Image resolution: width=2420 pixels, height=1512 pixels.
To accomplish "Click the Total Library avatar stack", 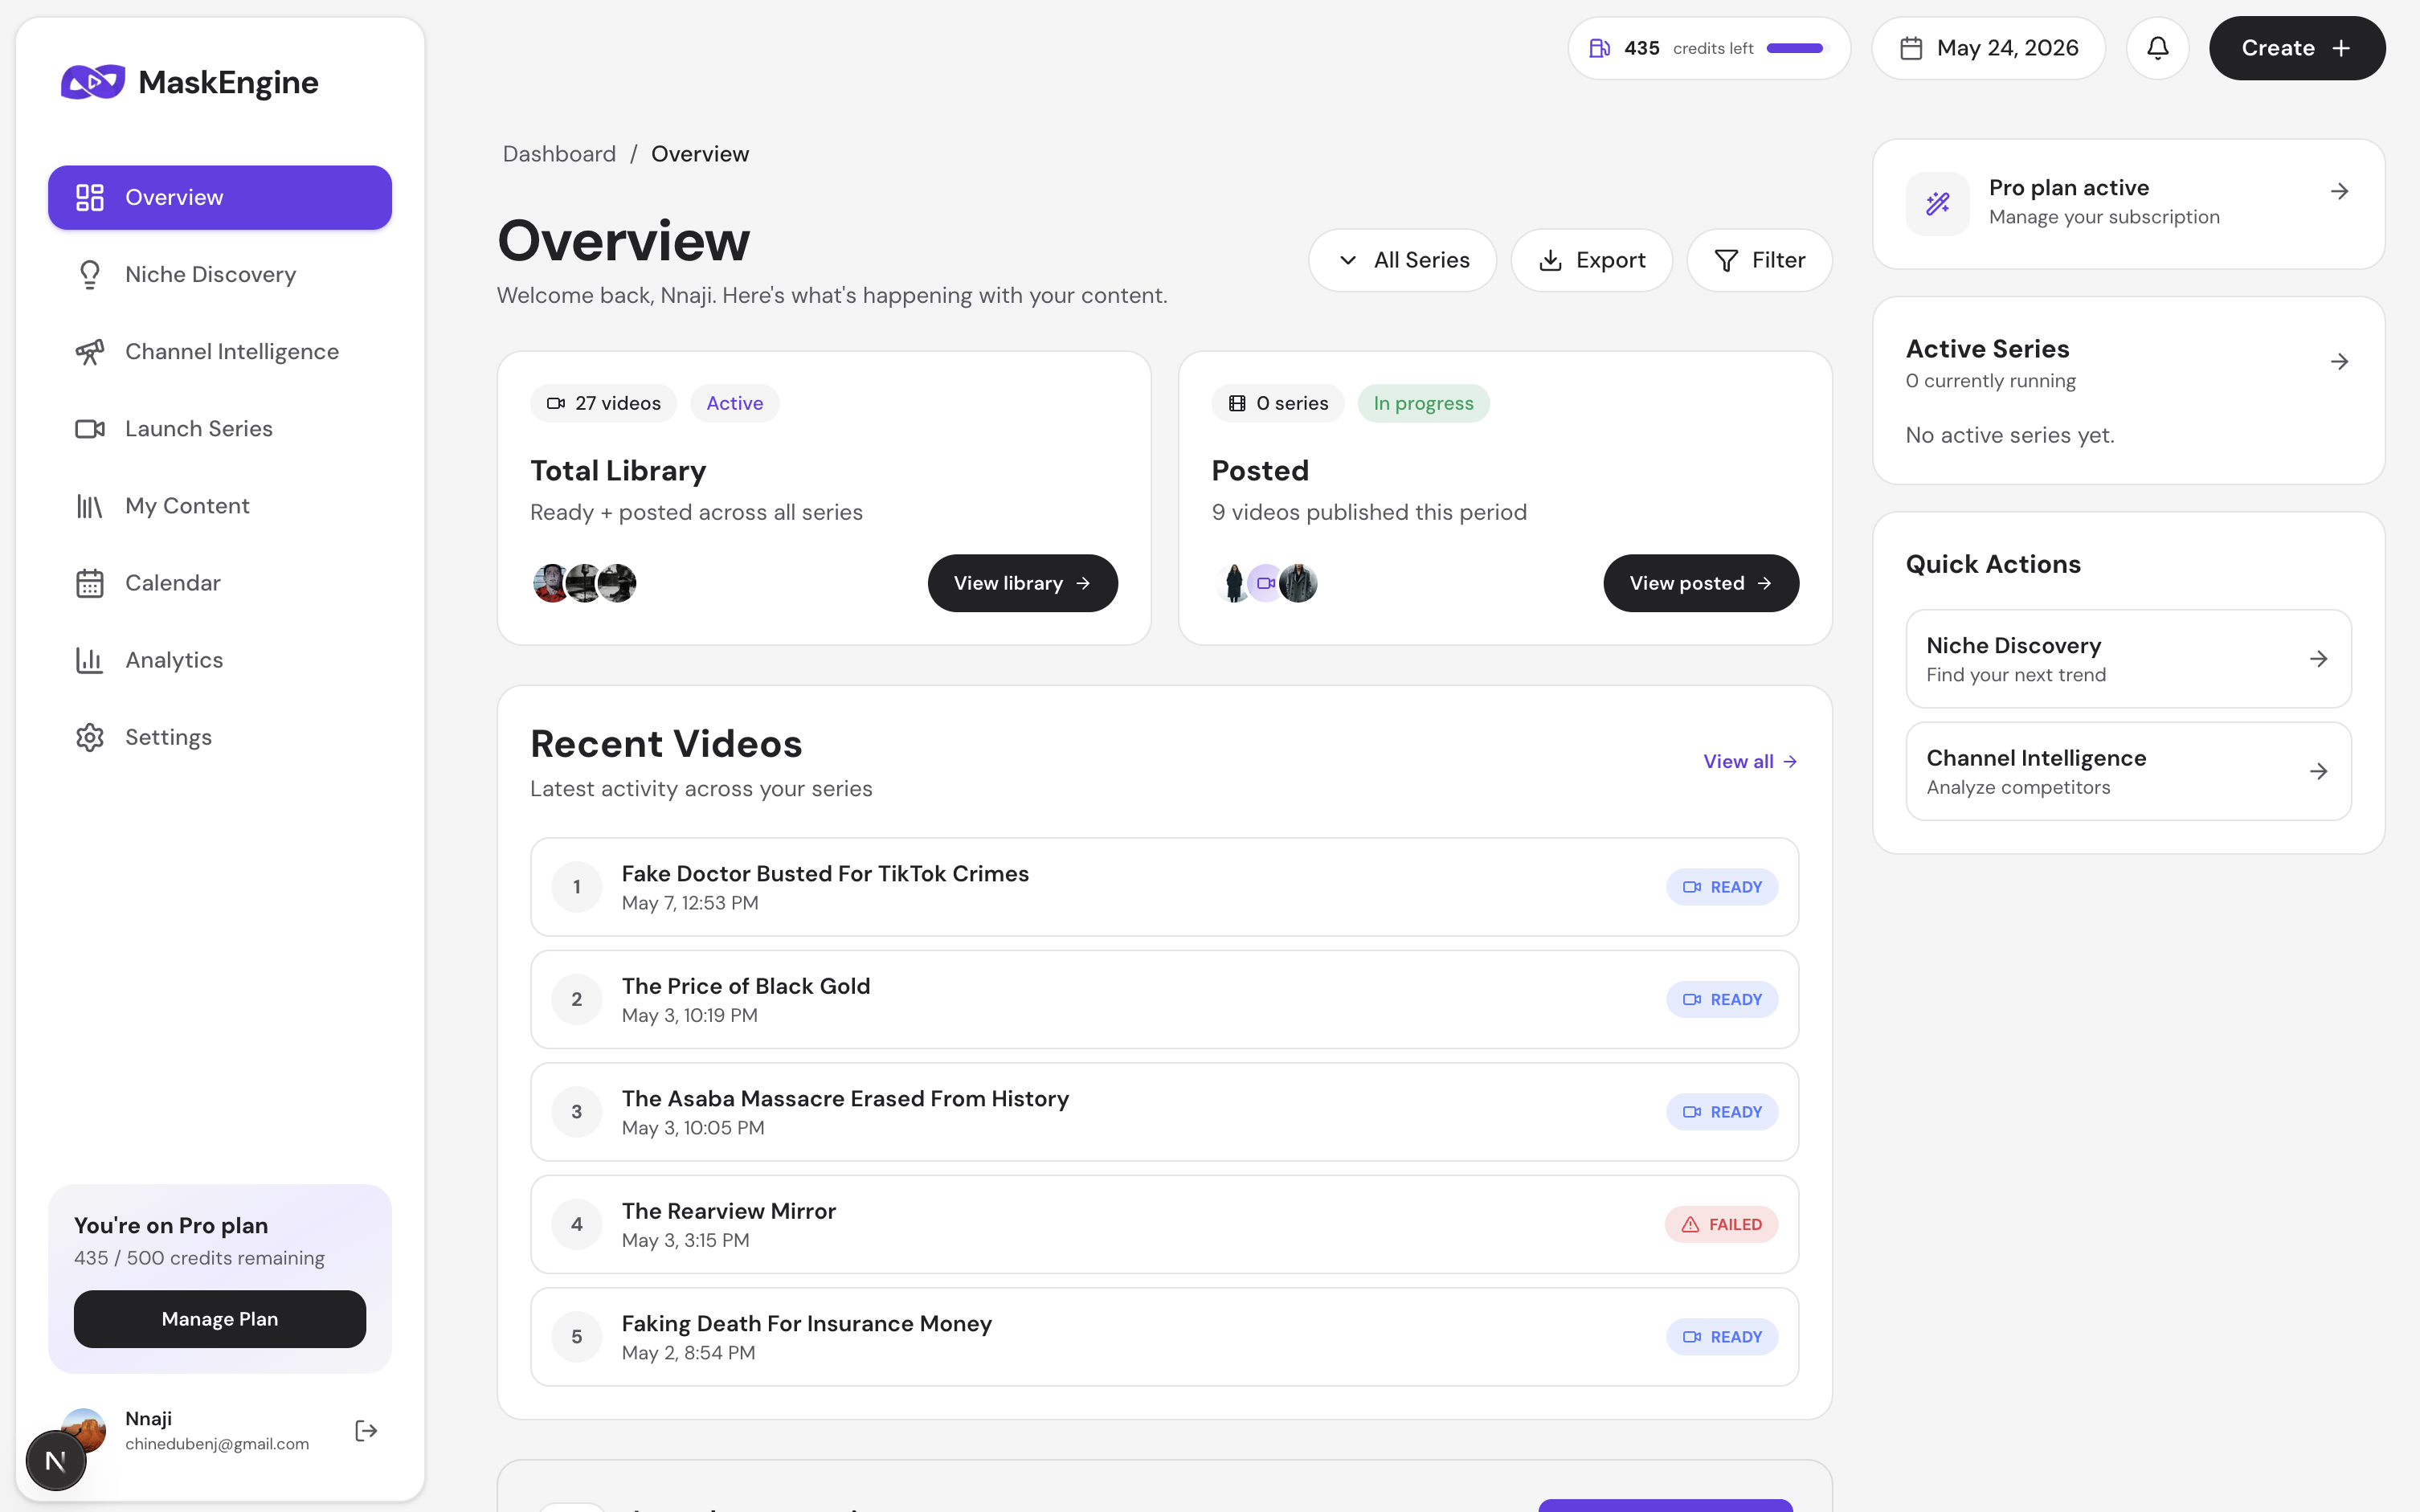I will coord(584,583).
